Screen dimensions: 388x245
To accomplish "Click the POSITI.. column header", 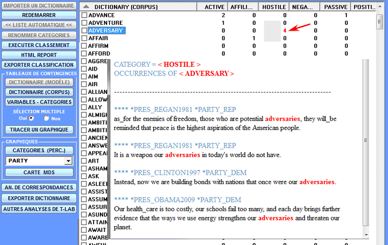I will (x=364, y=7).
